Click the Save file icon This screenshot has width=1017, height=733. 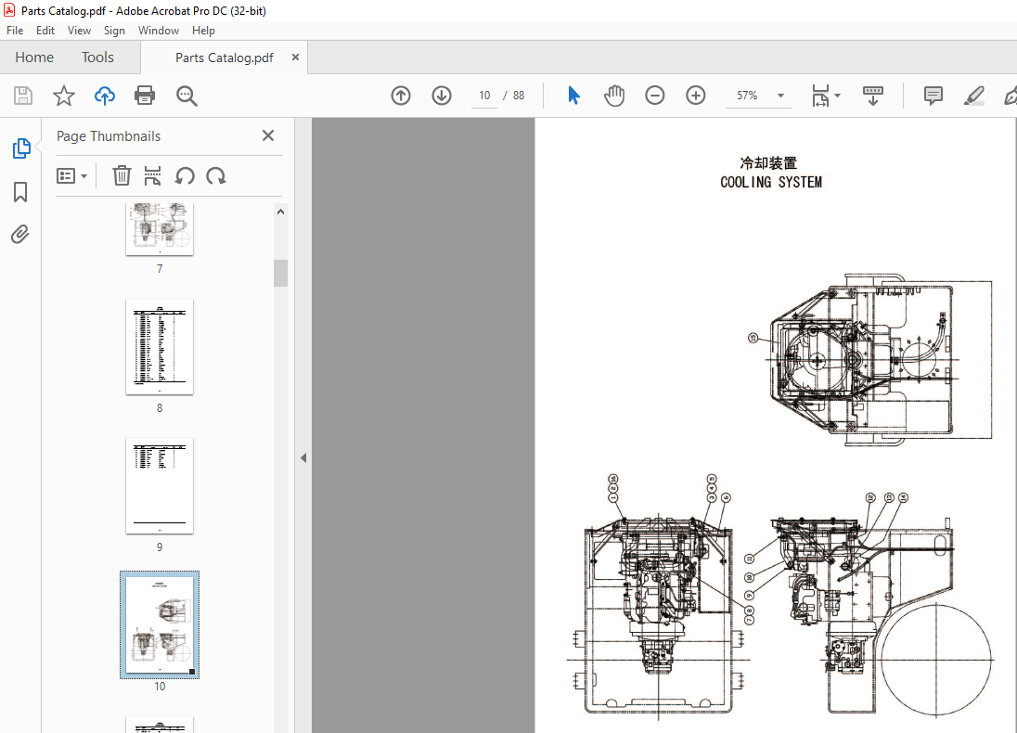[x=23, y=96]
